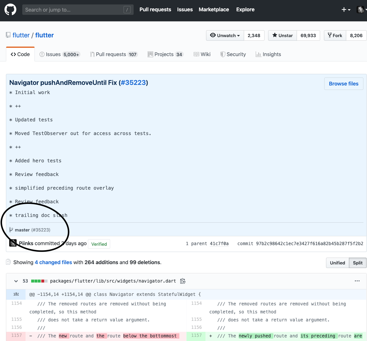
Task: Open the Piinks author link
Action: click(x=26, y=243)
